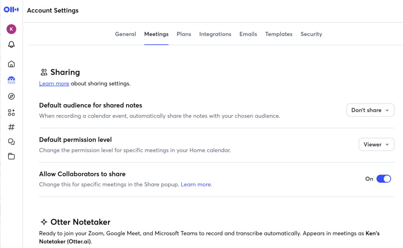The image size is (403, 248).
Task: Open the K profile avatar
Action: [11, 29]
